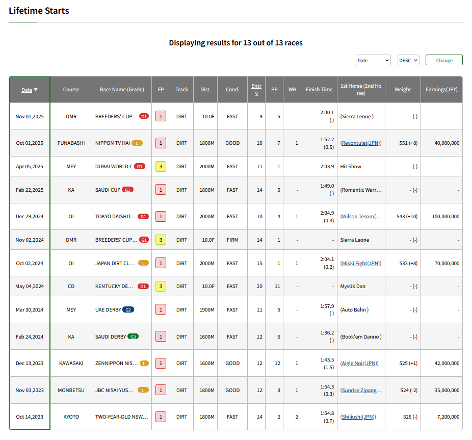Select KAWASAKI course cell
Viewport: 472px width, 440px height.
71,363
